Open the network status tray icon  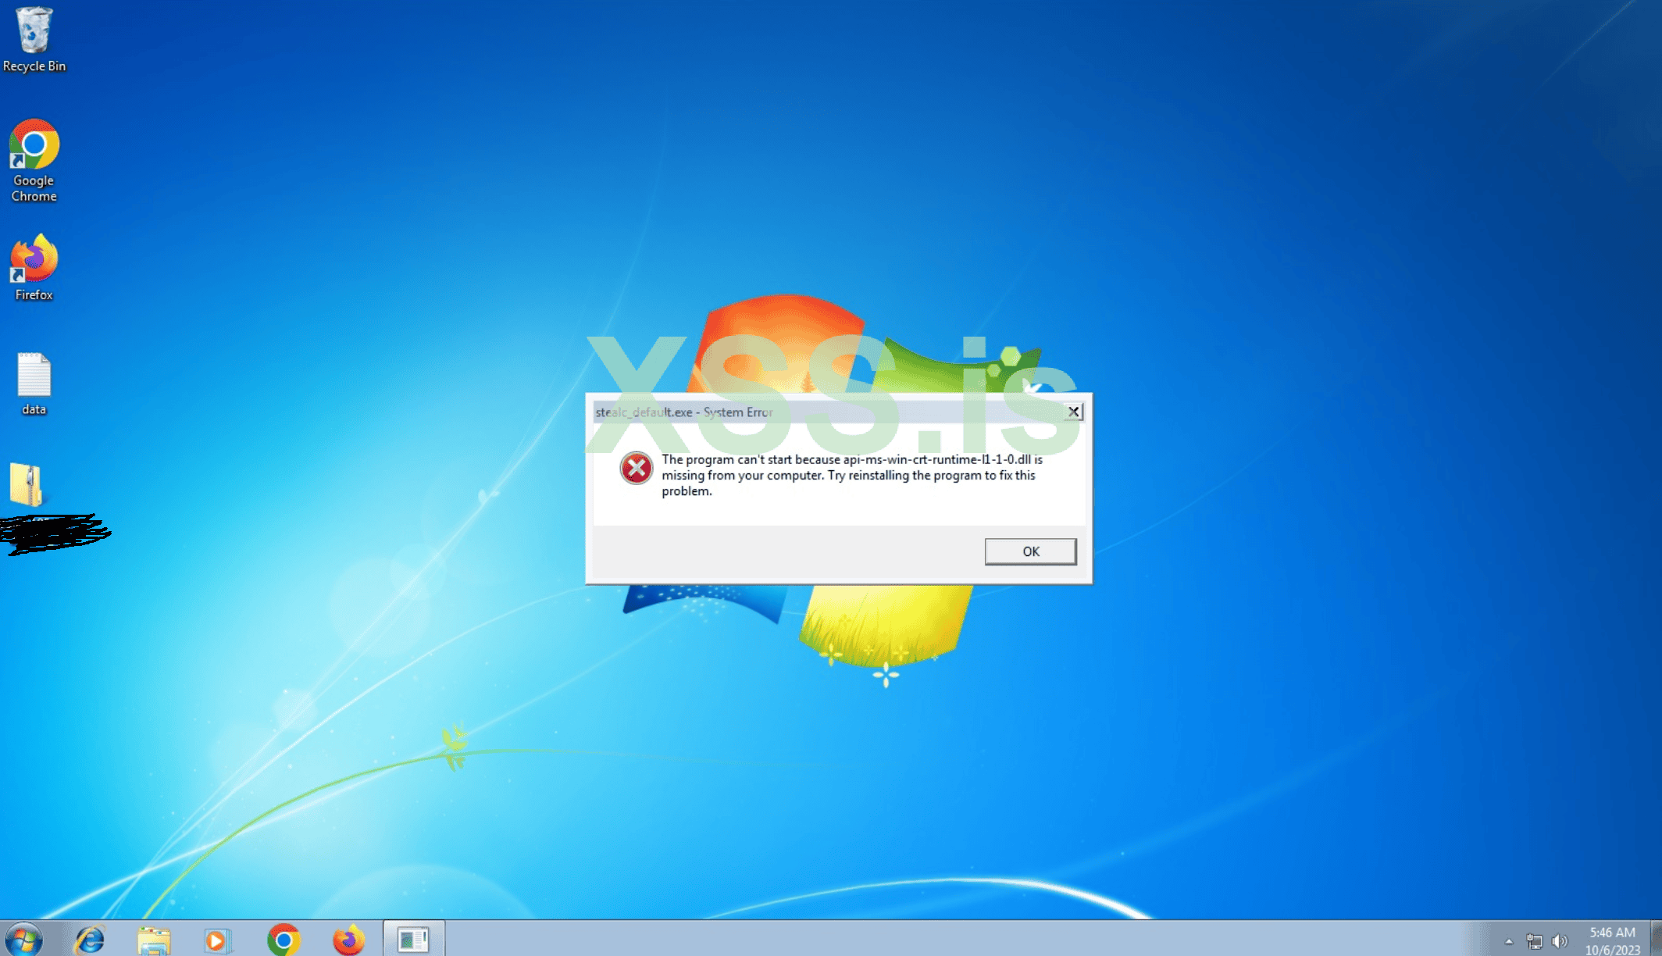[1534, 941]
